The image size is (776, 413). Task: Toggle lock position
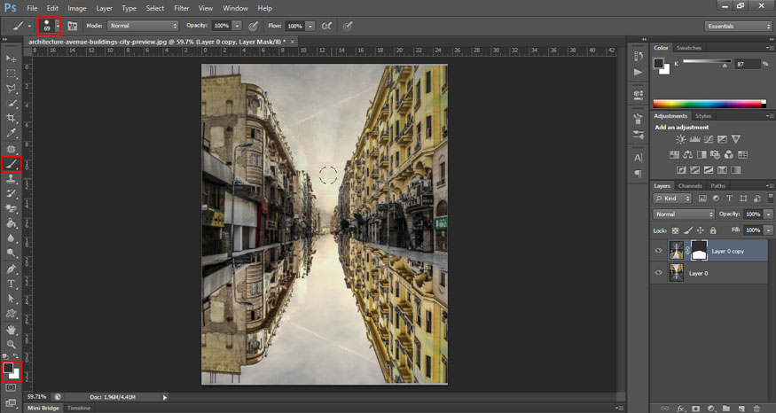pos(701,230)
